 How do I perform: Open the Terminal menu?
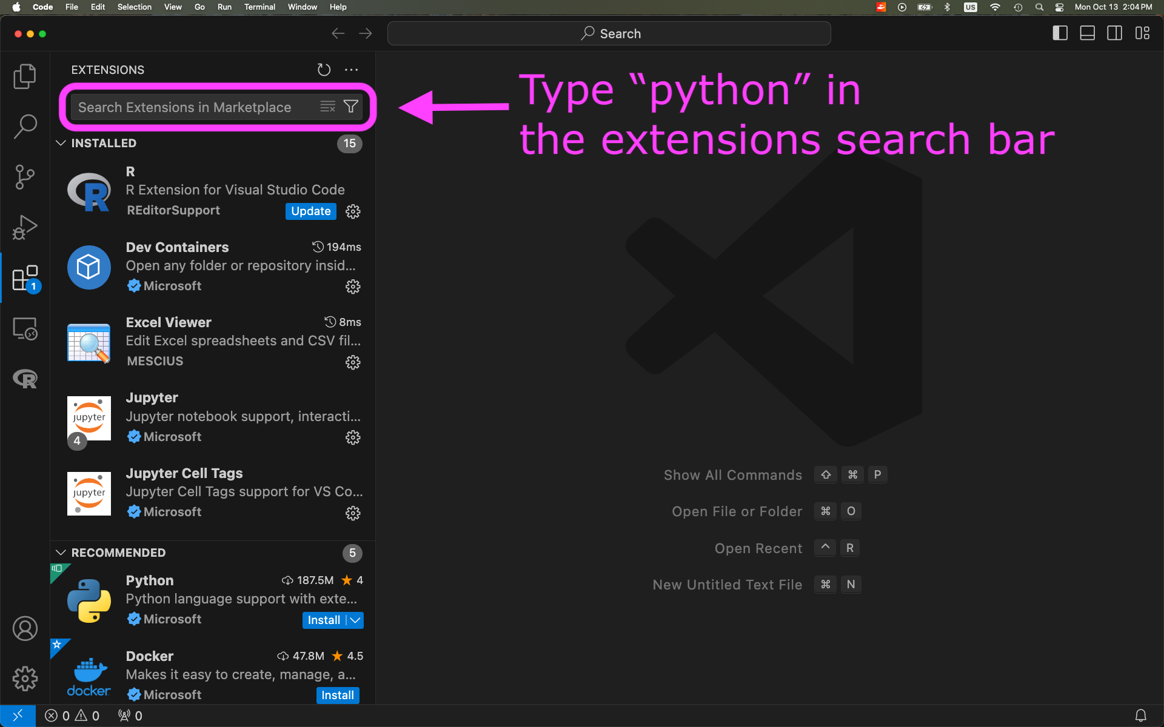click(259, 7)
